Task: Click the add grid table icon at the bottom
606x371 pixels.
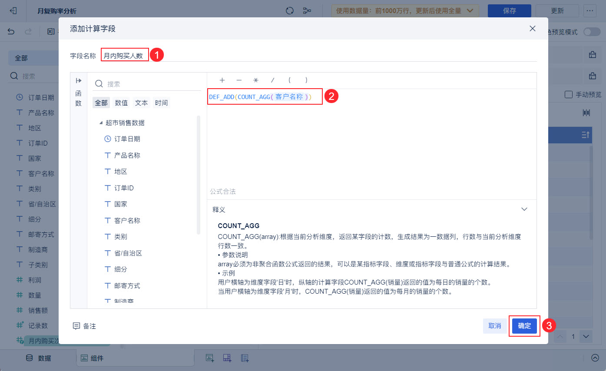Action: point(227,358)
